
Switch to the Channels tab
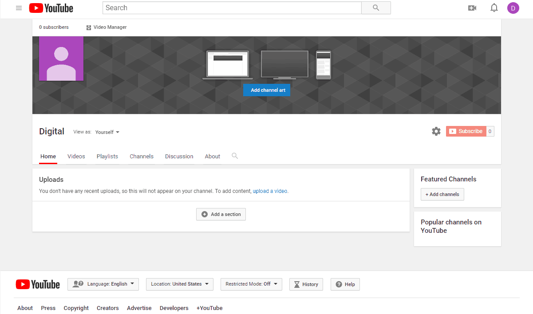(142, 156)
